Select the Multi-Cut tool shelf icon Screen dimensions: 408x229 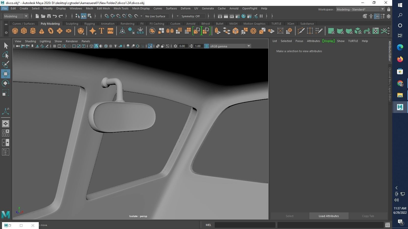coord(301,31)
